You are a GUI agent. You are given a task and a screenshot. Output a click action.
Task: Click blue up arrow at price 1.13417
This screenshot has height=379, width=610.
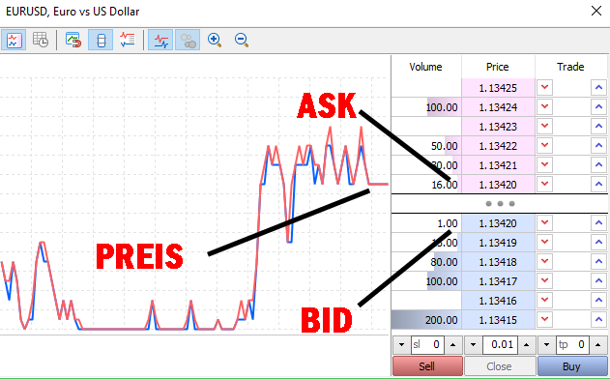(x=598, y=281)
